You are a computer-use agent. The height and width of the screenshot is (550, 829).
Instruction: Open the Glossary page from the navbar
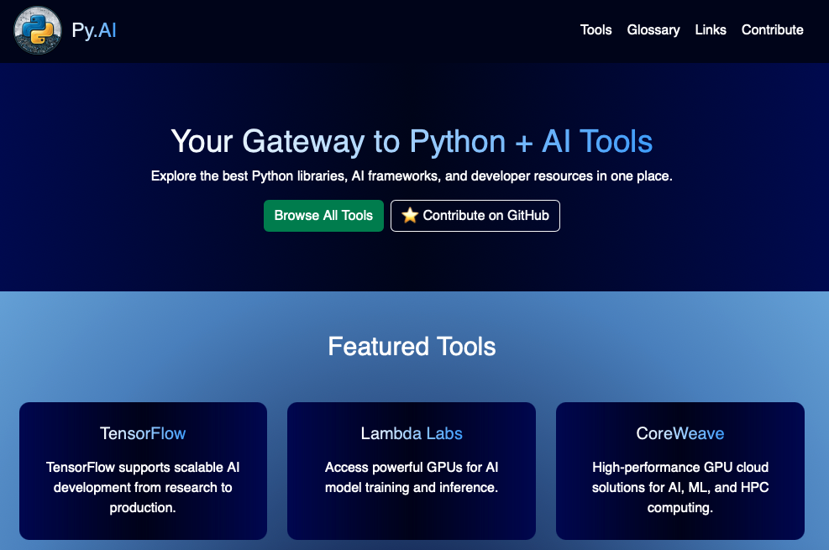point(653,30)
